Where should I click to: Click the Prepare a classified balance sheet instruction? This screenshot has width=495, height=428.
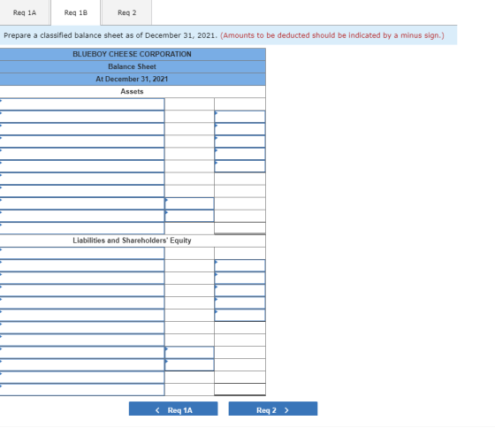[110, 35]
